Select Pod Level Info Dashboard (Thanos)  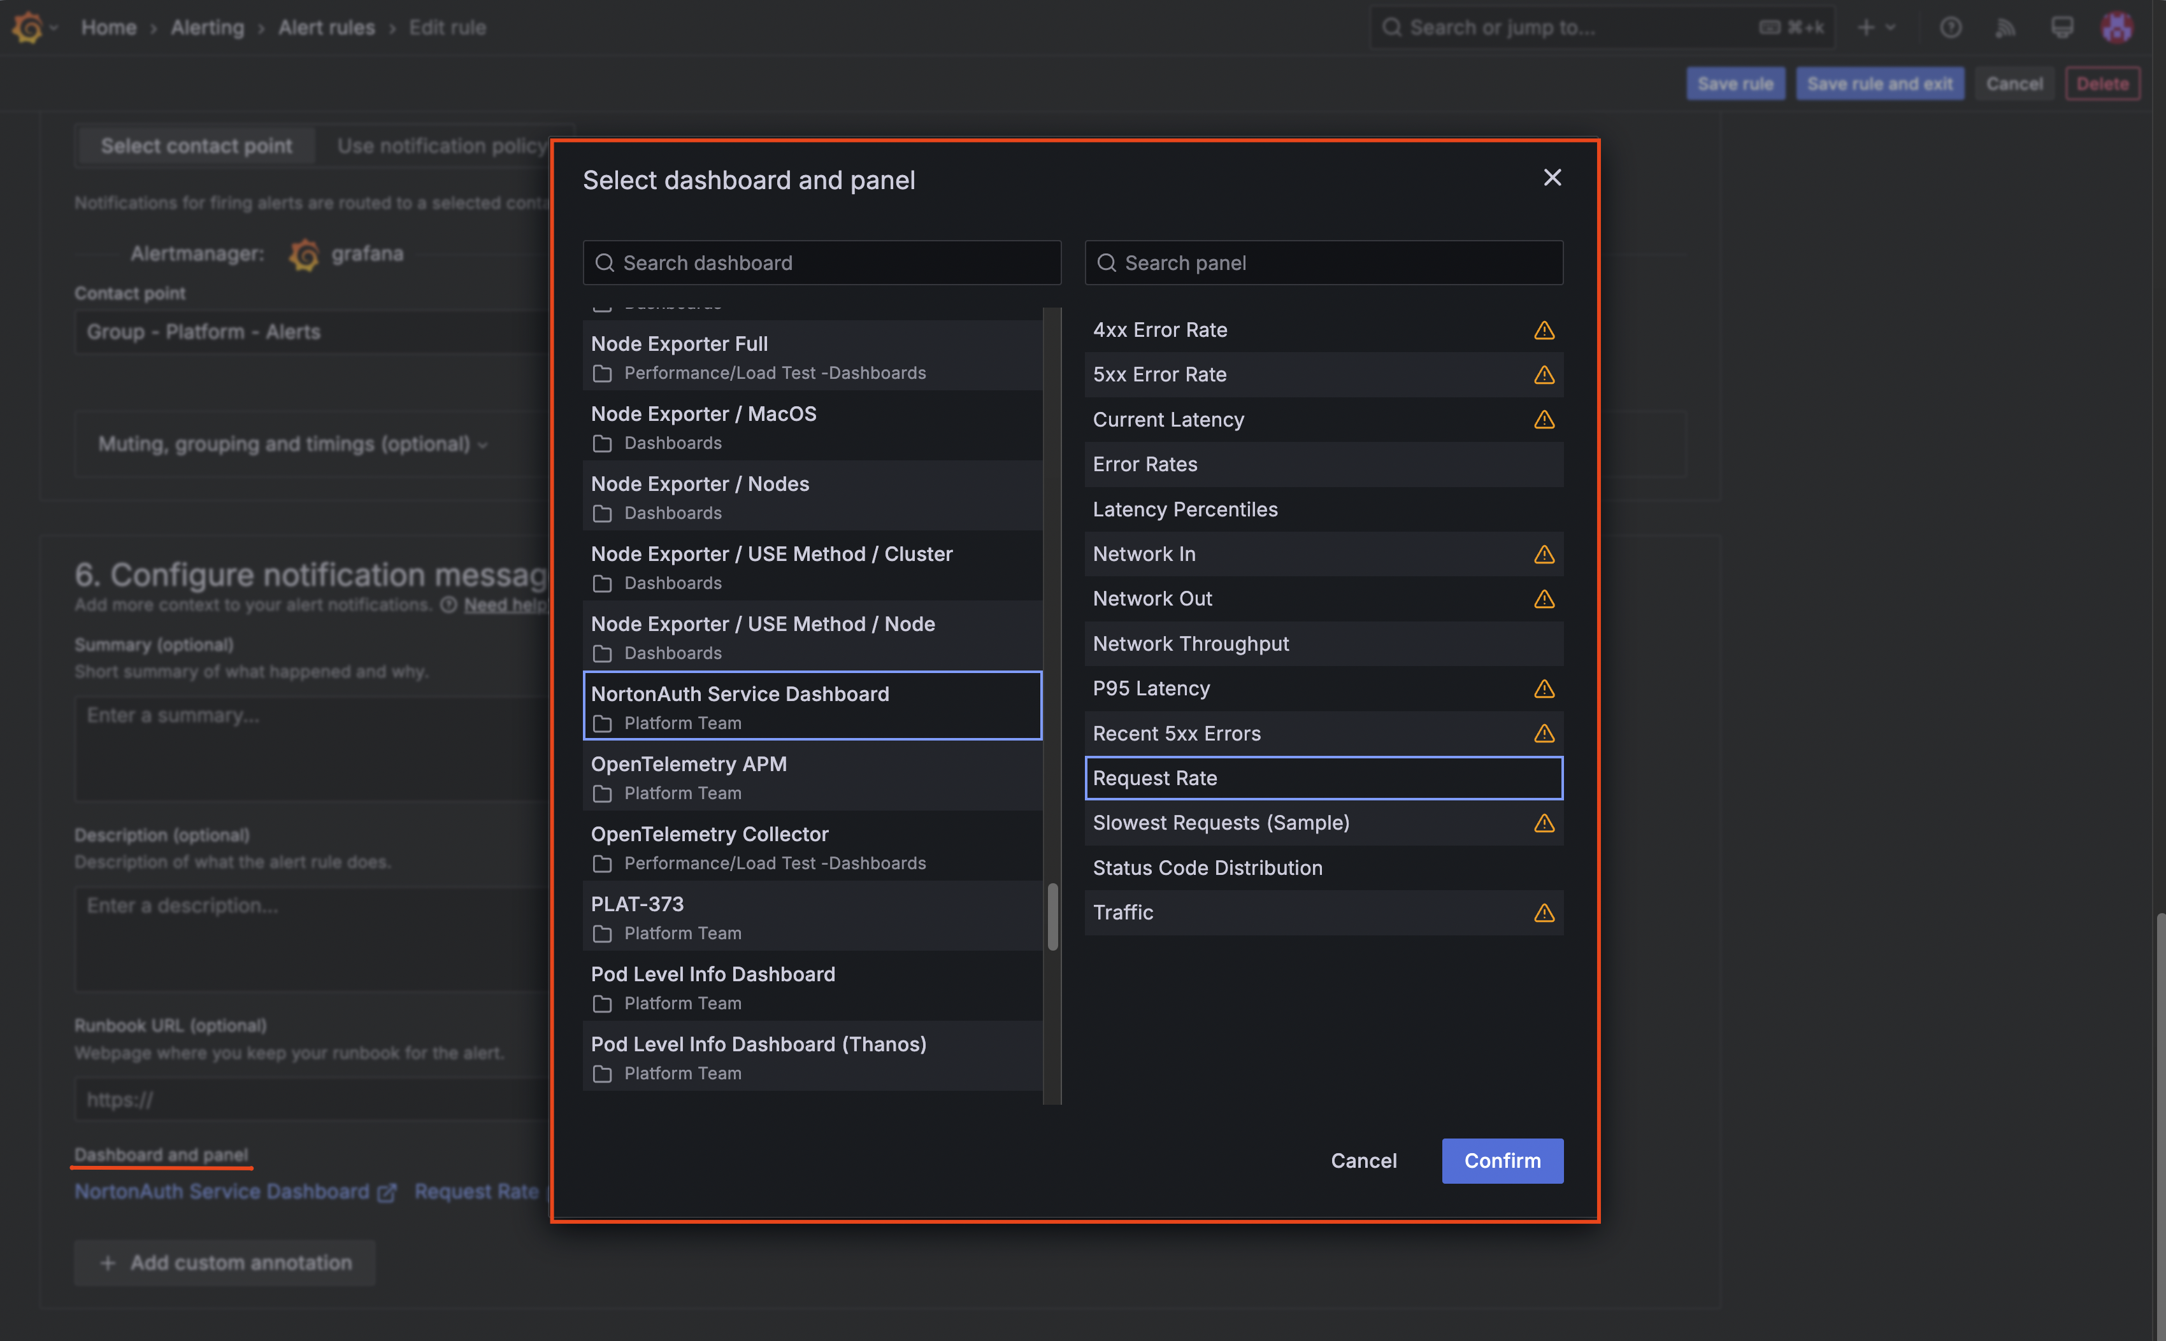point(812,1057)
